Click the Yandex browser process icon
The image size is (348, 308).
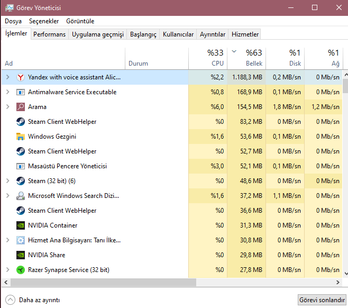[x=21, y=77]
